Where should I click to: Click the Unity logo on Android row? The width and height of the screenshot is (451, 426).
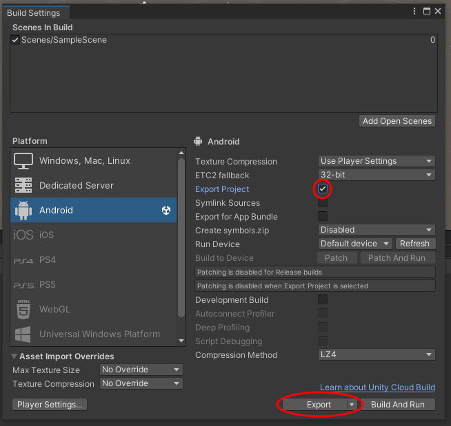point(166,211)
